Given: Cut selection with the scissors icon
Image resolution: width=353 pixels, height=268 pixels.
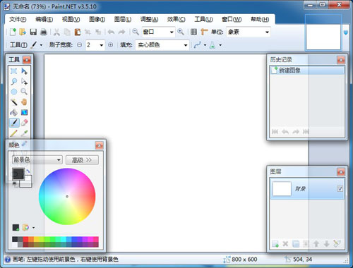Looking at the screenshot, I should pyautogui.click(x=56, y=32).
